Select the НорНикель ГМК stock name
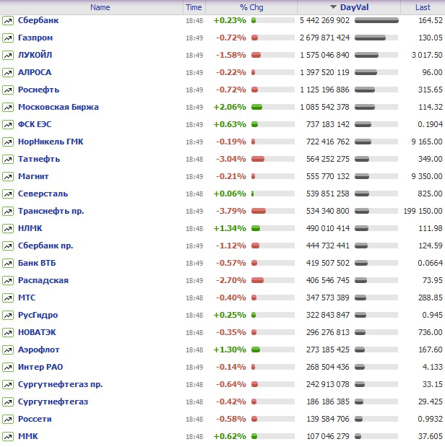The height and width of the screenshot is (447, 445). (51, 142)
